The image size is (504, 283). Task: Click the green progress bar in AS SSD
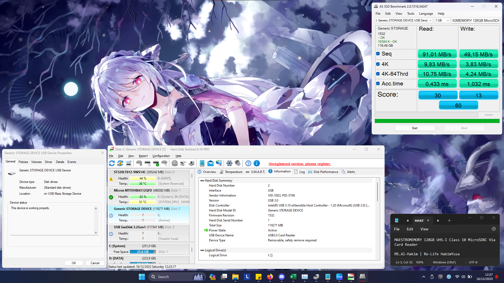(x=437, y=121)
